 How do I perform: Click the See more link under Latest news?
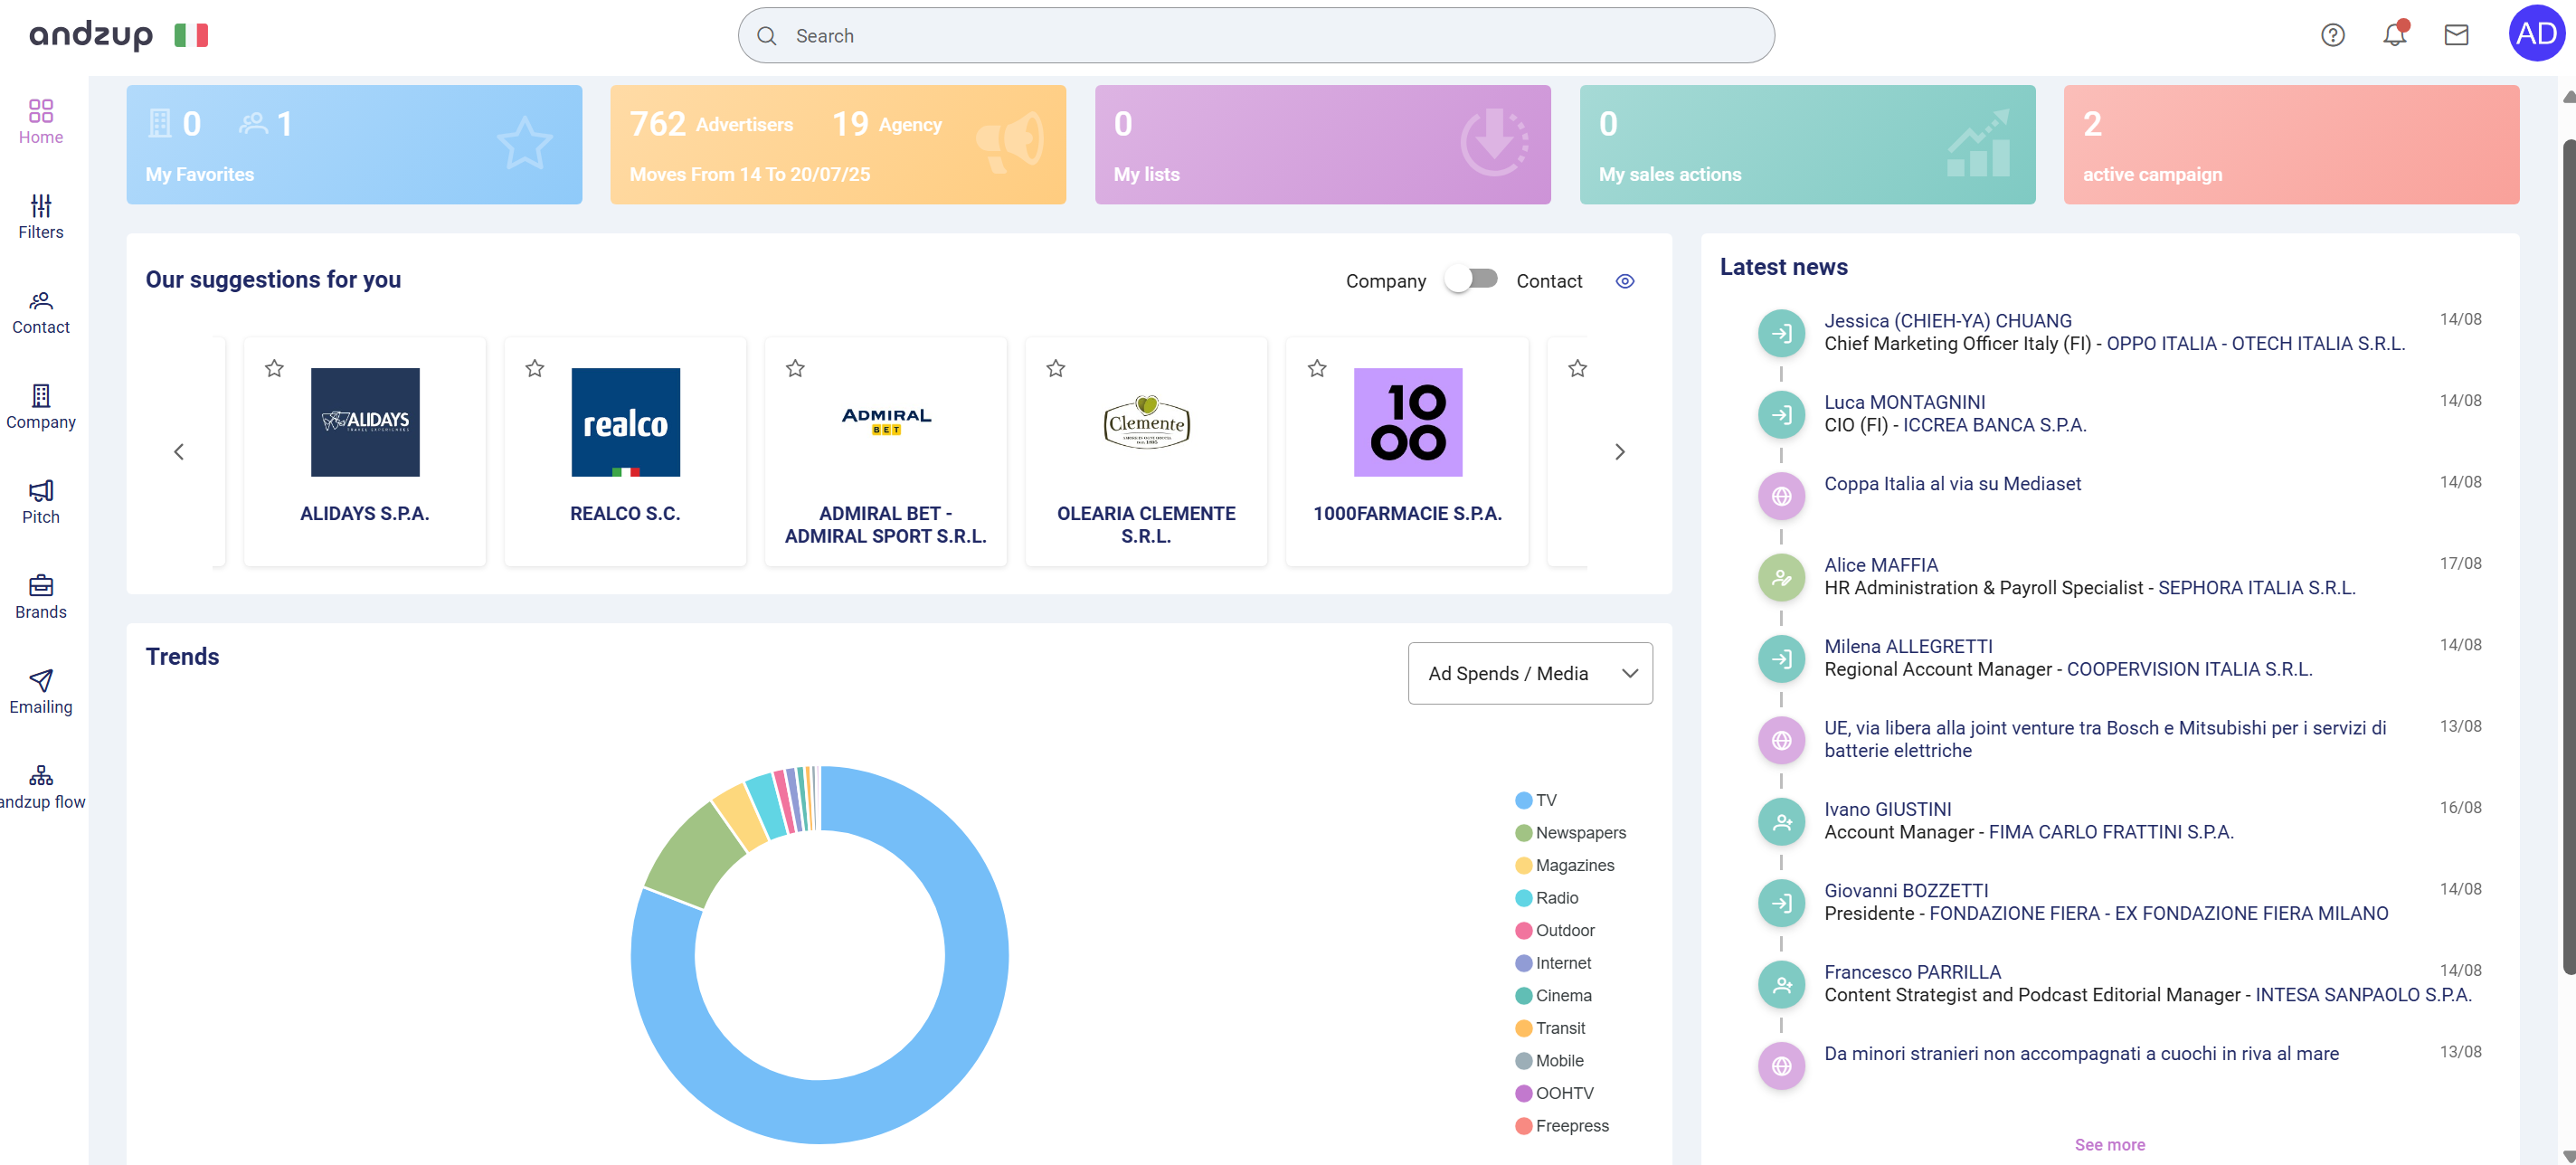(2109, 1144)
